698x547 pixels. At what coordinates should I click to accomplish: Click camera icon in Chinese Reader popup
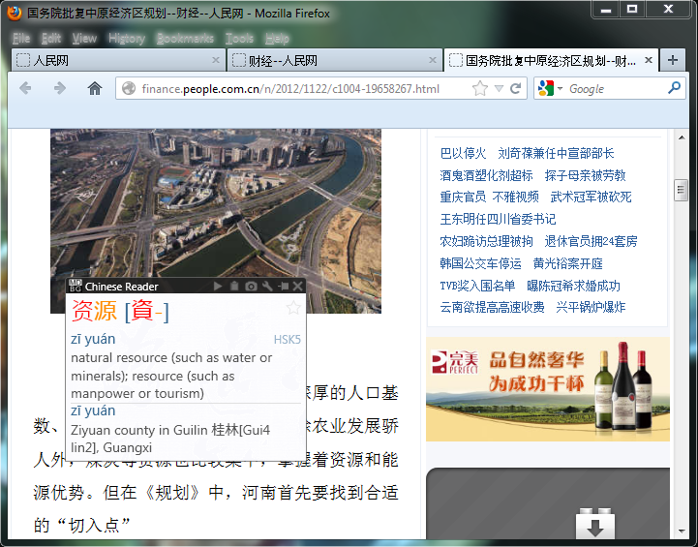click(251, 287)
